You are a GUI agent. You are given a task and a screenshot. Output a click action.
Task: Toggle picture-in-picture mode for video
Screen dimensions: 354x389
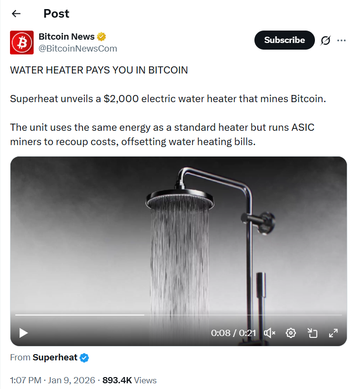pyautogui.click(x=312, y=333)
